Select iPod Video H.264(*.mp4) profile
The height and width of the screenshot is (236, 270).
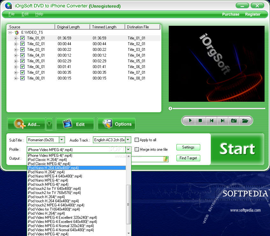tap(77, 213)
